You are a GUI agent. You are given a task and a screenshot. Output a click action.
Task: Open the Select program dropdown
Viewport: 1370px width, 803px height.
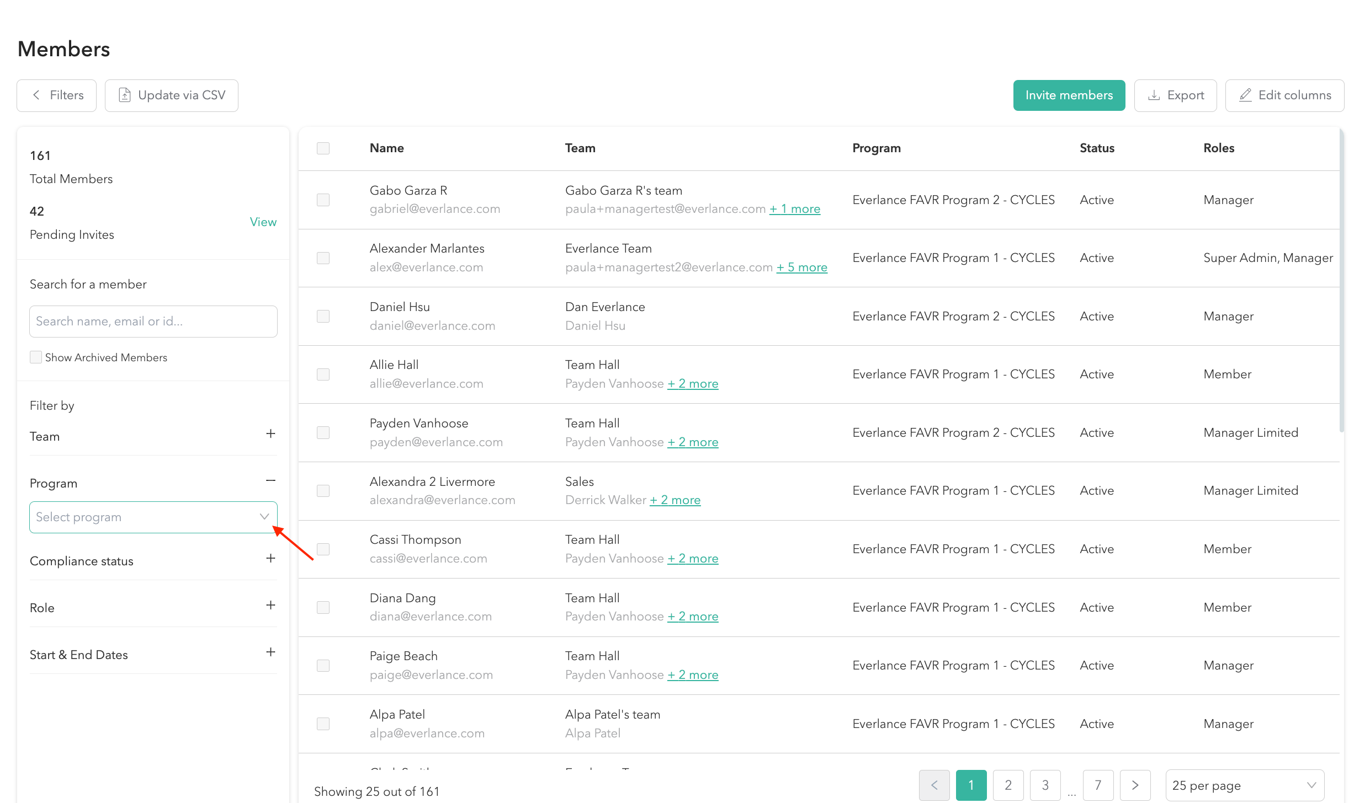tap(153, 517)
